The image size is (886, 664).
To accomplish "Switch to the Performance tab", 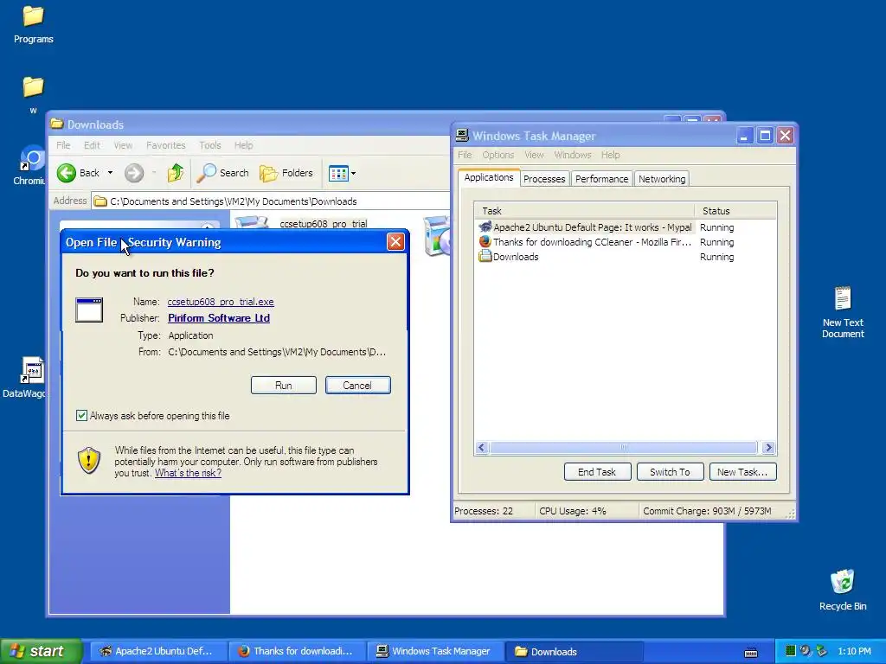I will click(601, 179).
